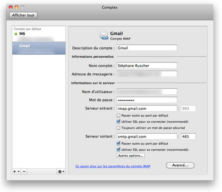The width and height of the screenshot is (222, 192).
Task: Click the Nom d'utilisateur field
Action: click(x=147, y=92)
